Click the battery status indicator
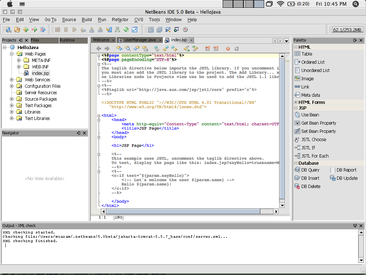Image resolution: width=366 pixels, height=275 pixels. [298, 4]
